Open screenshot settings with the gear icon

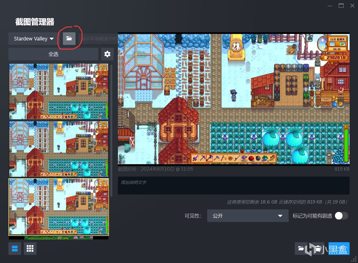[x=107, y=54]
